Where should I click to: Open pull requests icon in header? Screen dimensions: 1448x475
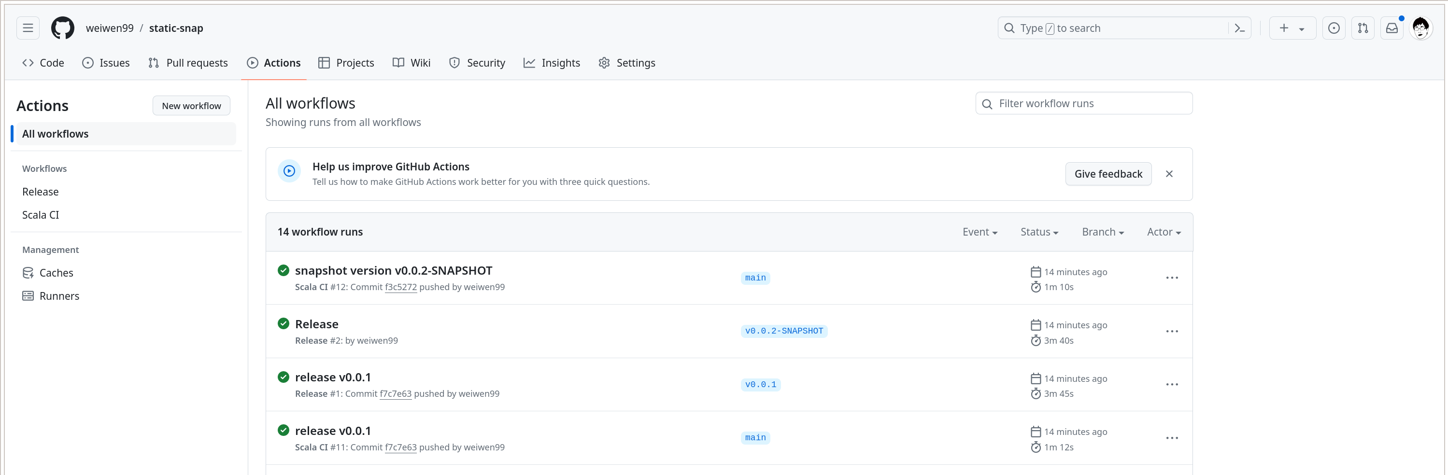click(x=1363, y=28)
